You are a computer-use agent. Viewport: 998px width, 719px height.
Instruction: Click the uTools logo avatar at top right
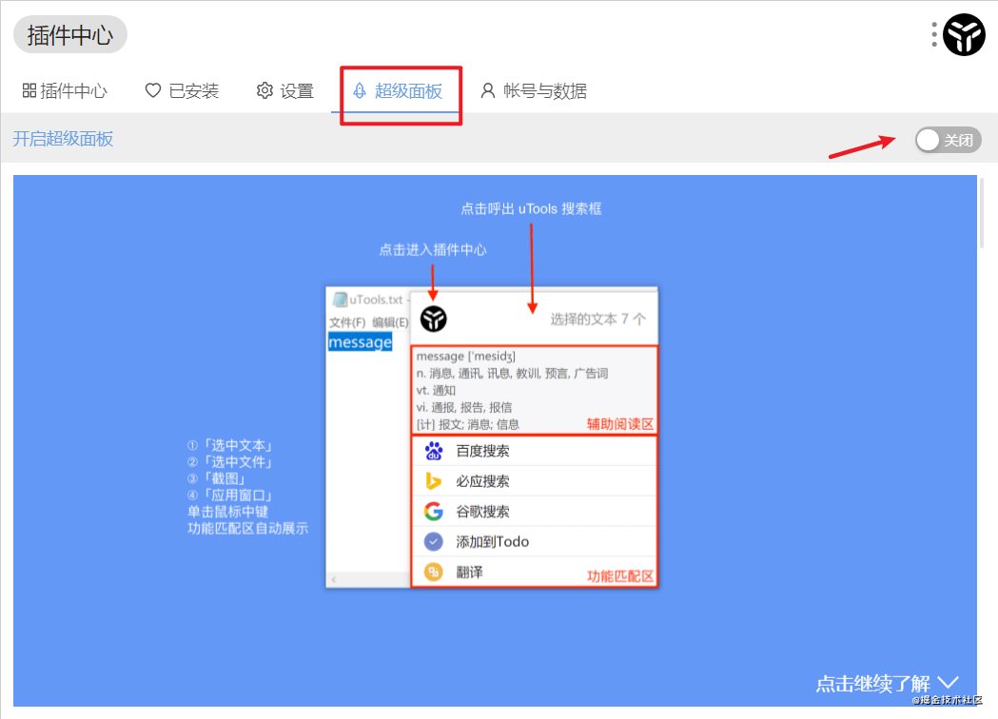point(964,35)
